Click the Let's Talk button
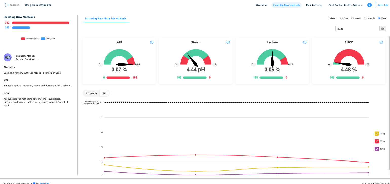The height and width of the screenshot is (184, 390). coord(382,5)
